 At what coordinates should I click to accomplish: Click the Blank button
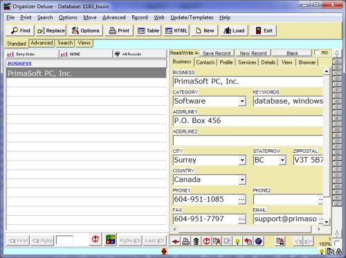tap(292, 53)
